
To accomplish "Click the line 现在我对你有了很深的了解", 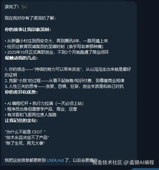I will pos(30,18).
